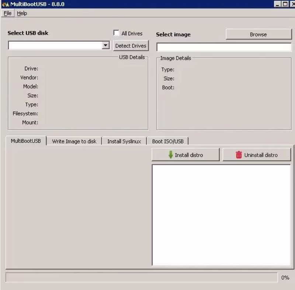Switch to Write Image to disk tab
Viewport: 295px width, 290px height.
click(x=74, y=141)
